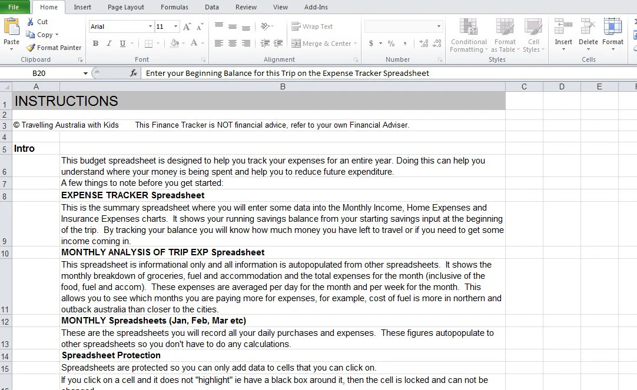Click the Insert Function fx icon

(134, 74)
